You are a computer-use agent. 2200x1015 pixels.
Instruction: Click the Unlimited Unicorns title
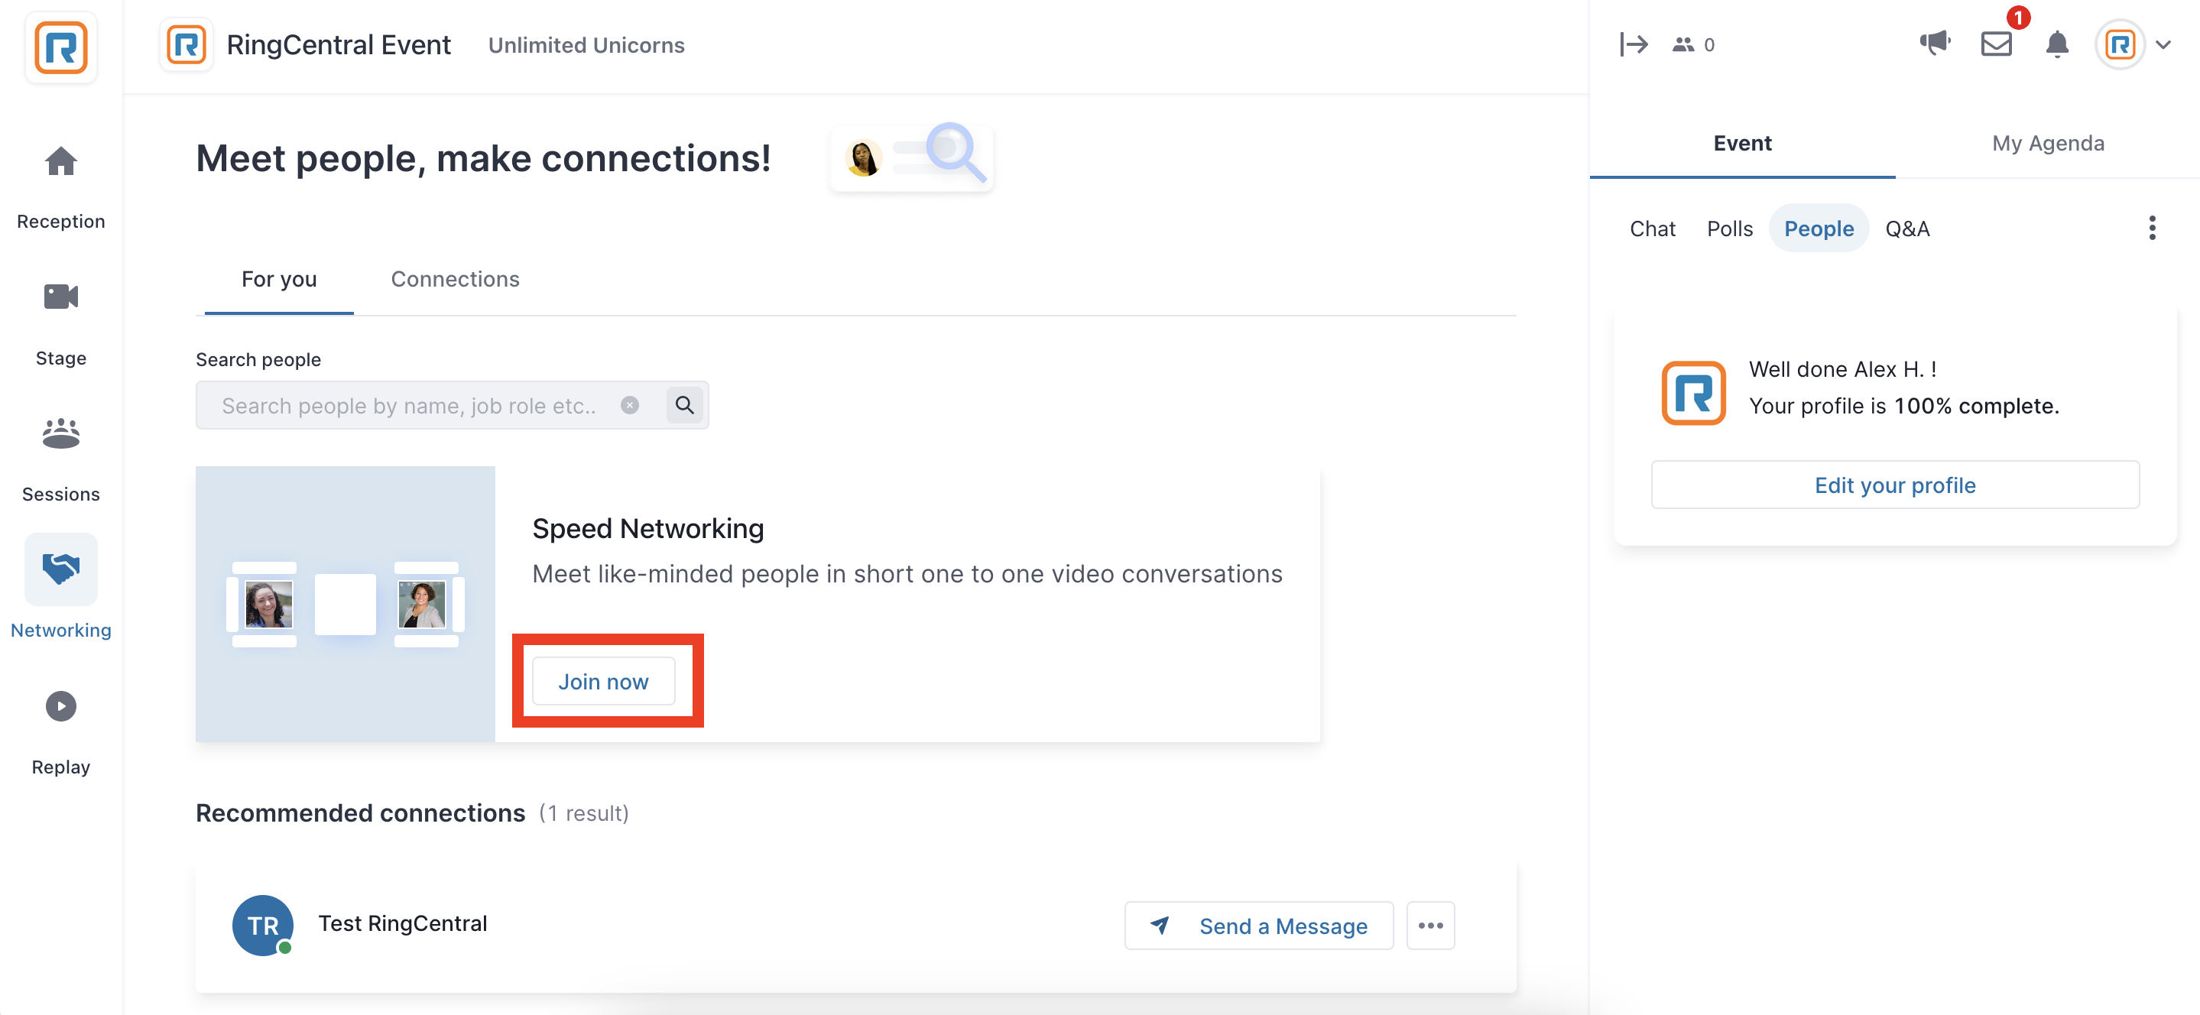click(x=586, y=45)
